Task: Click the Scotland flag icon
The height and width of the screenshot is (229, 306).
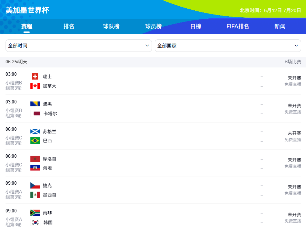Action: [x=35, y=131]
